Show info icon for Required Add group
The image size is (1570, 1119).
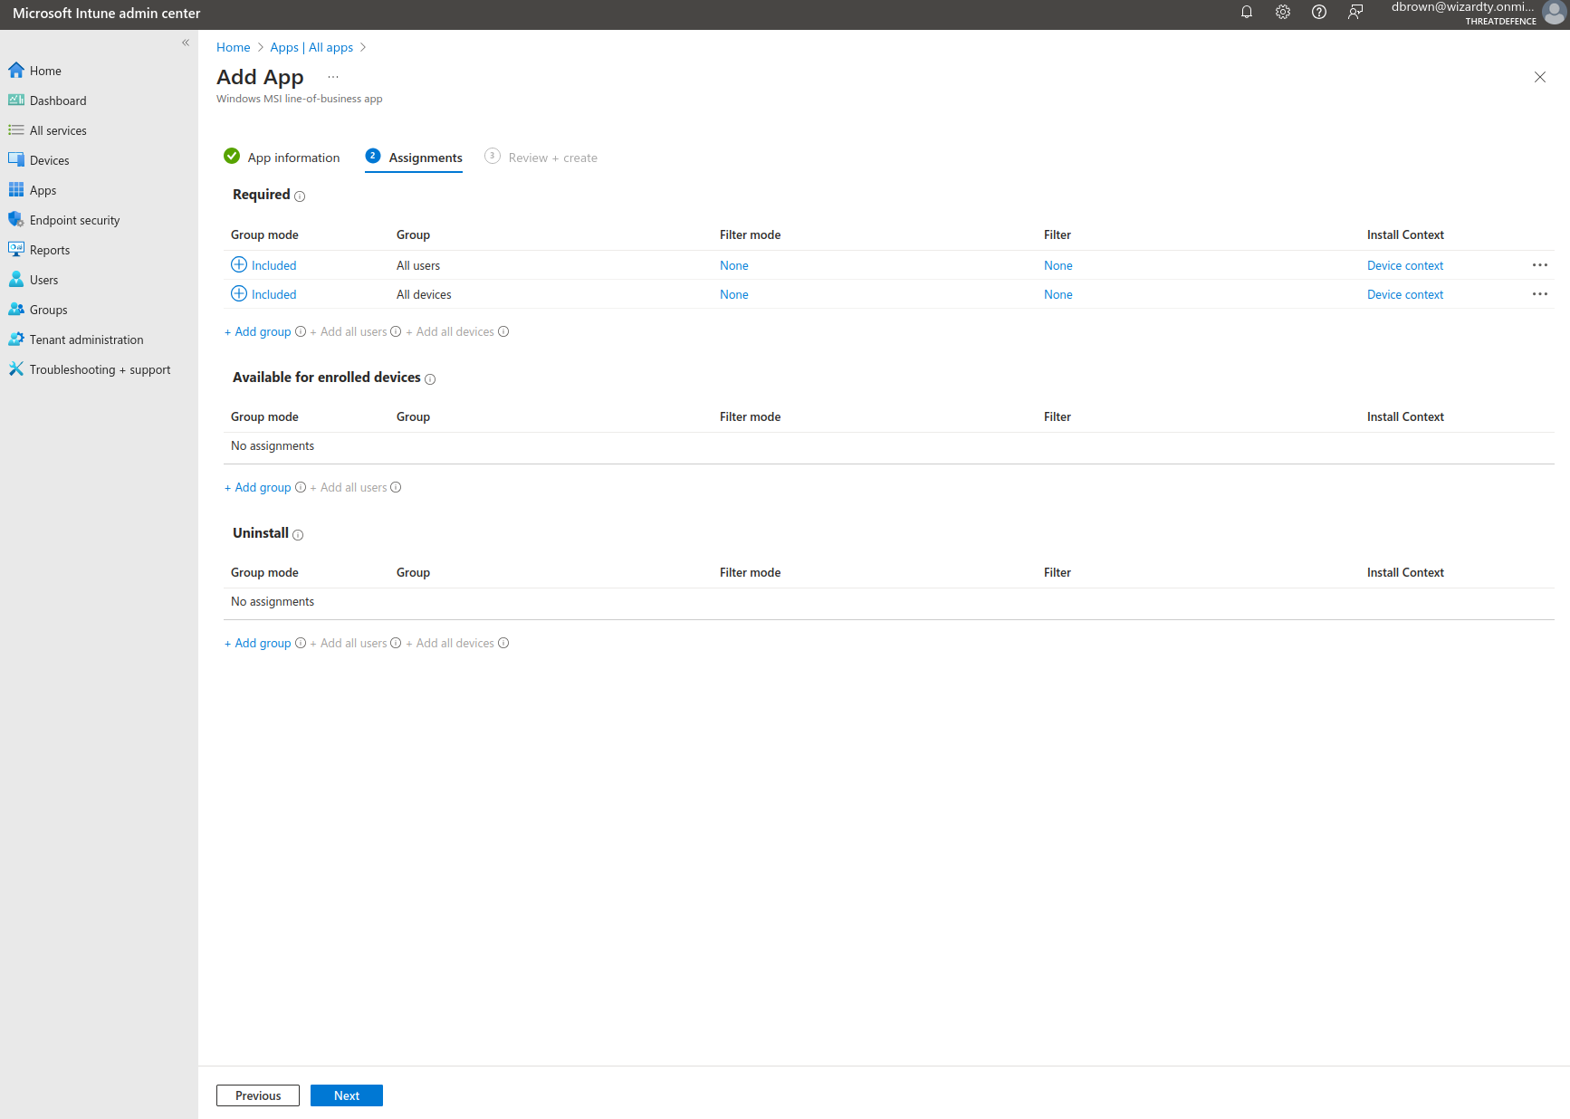tap(301, 331)
